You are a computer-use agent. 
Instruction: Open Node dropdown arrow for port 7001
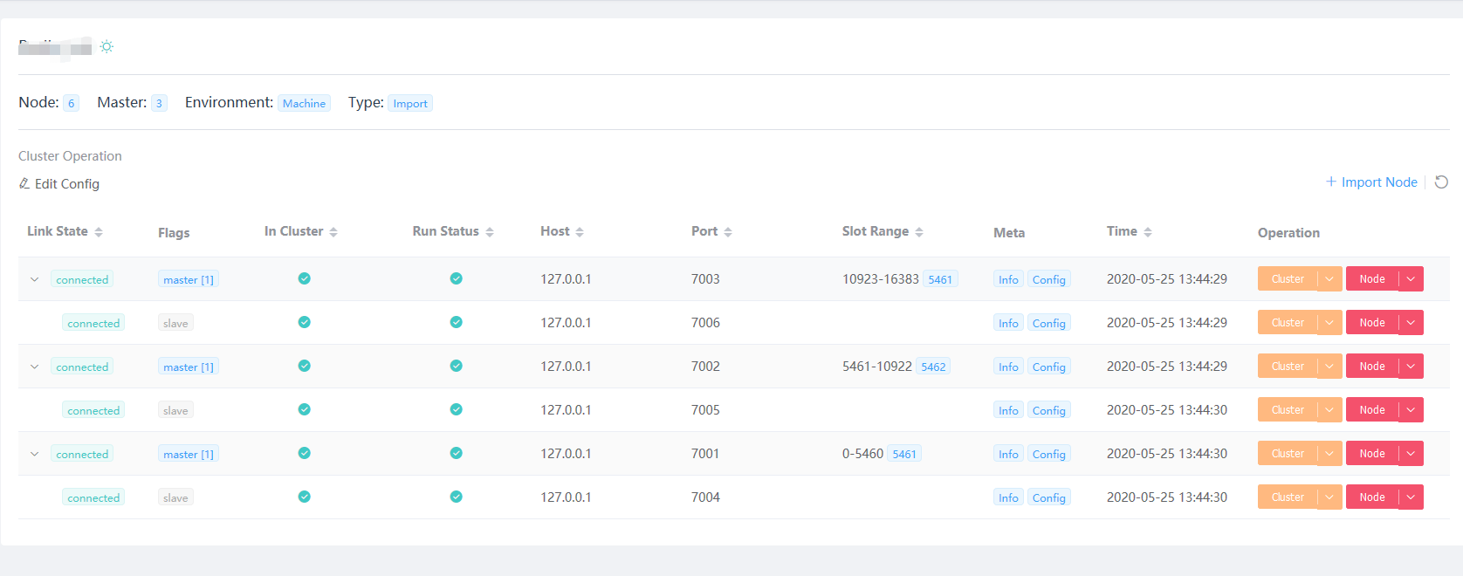point(1411,454)
